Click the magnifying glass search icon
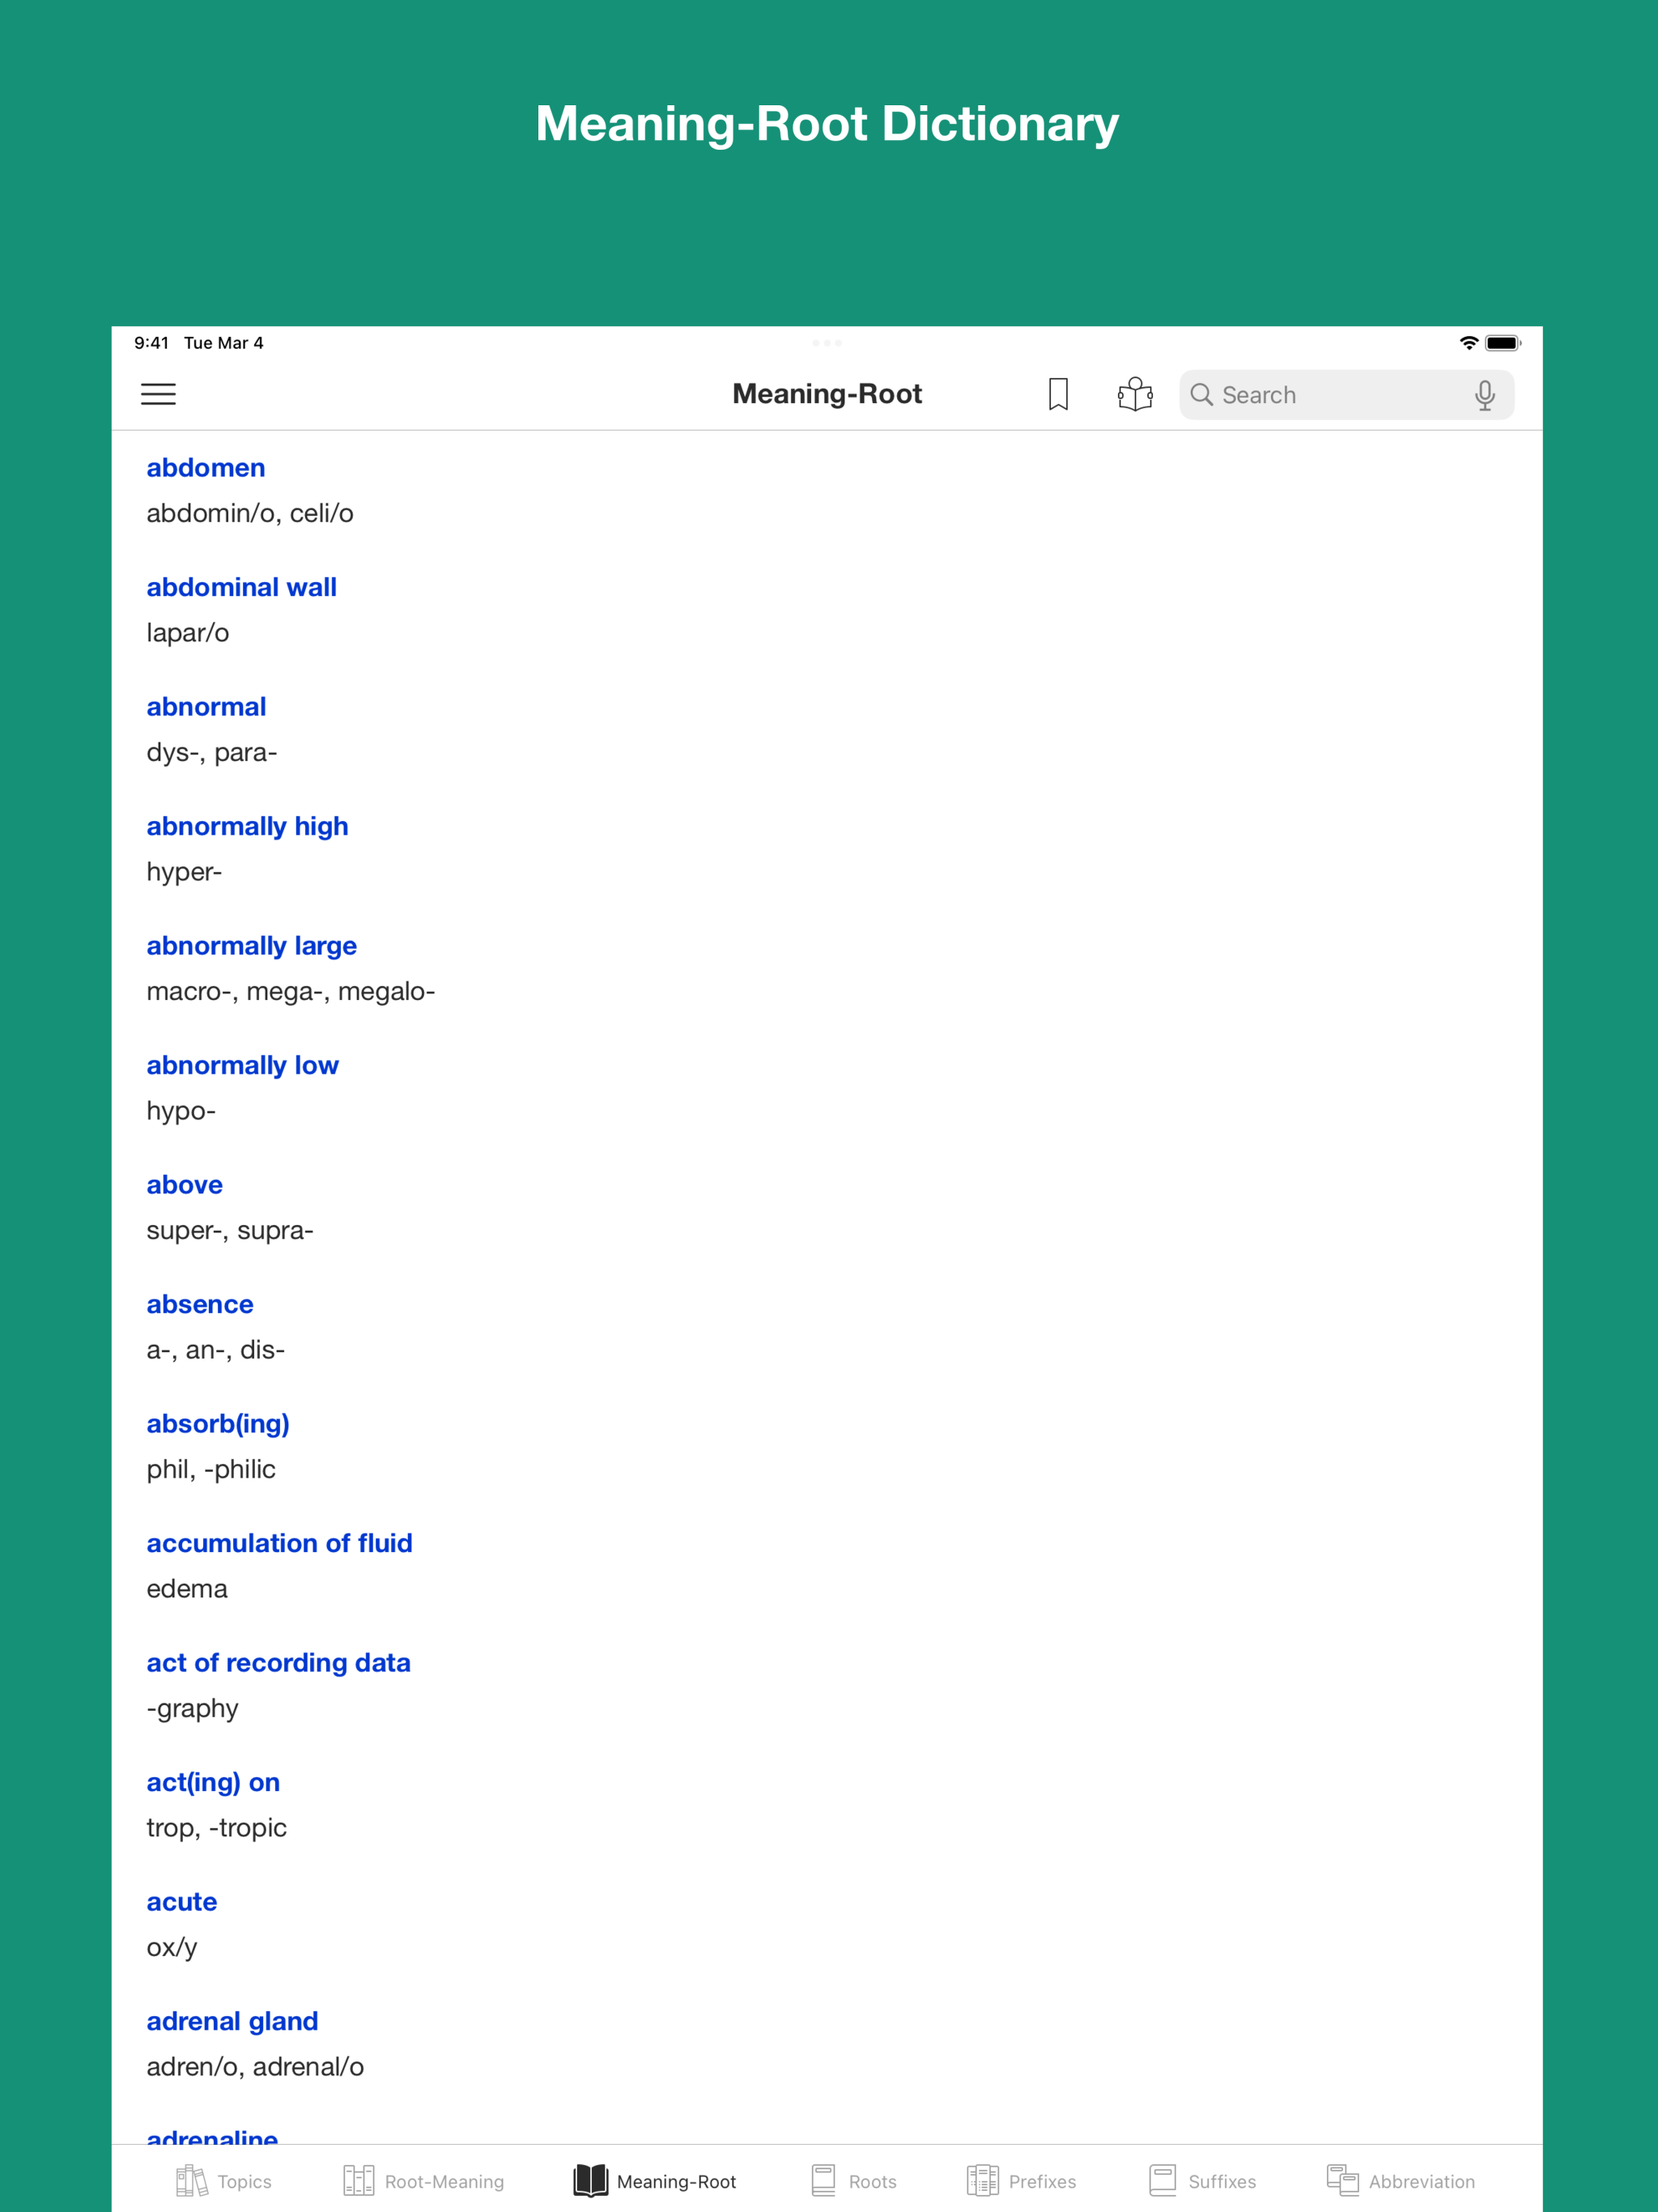The height and width of the screenshot is (2212, 1658). click(x=1201, y=395)
